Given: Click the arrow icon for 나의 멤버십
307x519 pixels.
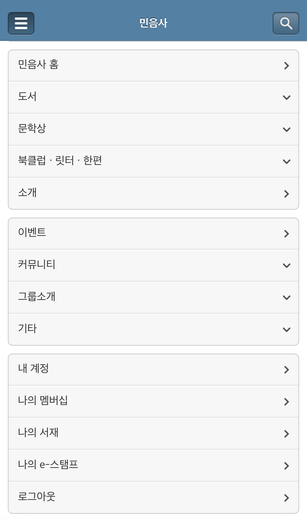Looking at the screenshot, I should (286, 402).
